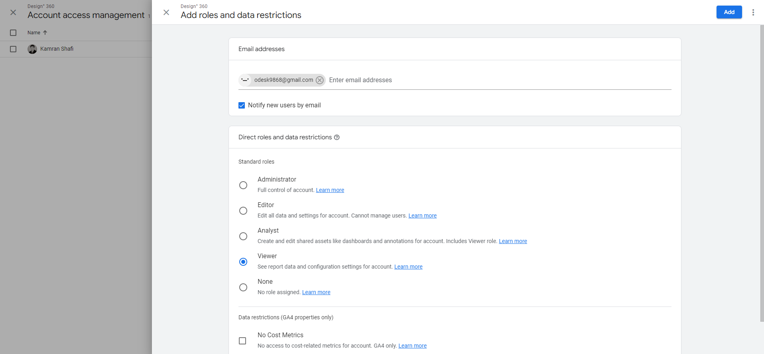Select the Viewer role radio button
764x354 pixels.
click(243, 262)
